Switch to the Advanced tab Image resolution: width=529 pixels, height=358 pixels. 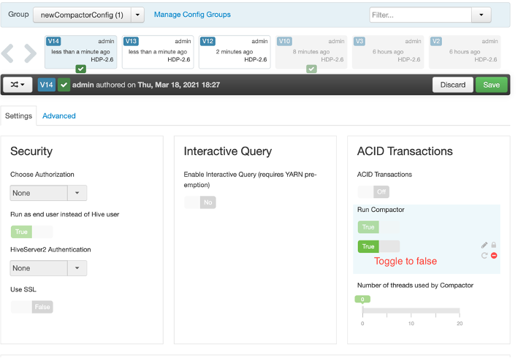tap(58, 115)
